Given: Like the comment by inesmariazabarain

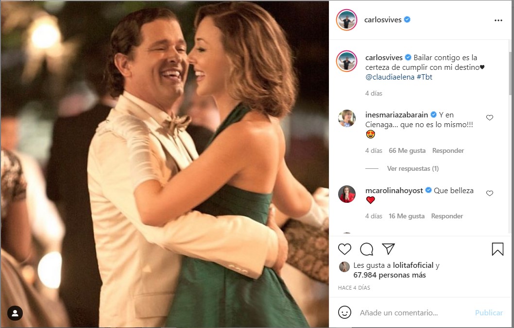Looking at the screenshot, I should [x=490, y=118].
